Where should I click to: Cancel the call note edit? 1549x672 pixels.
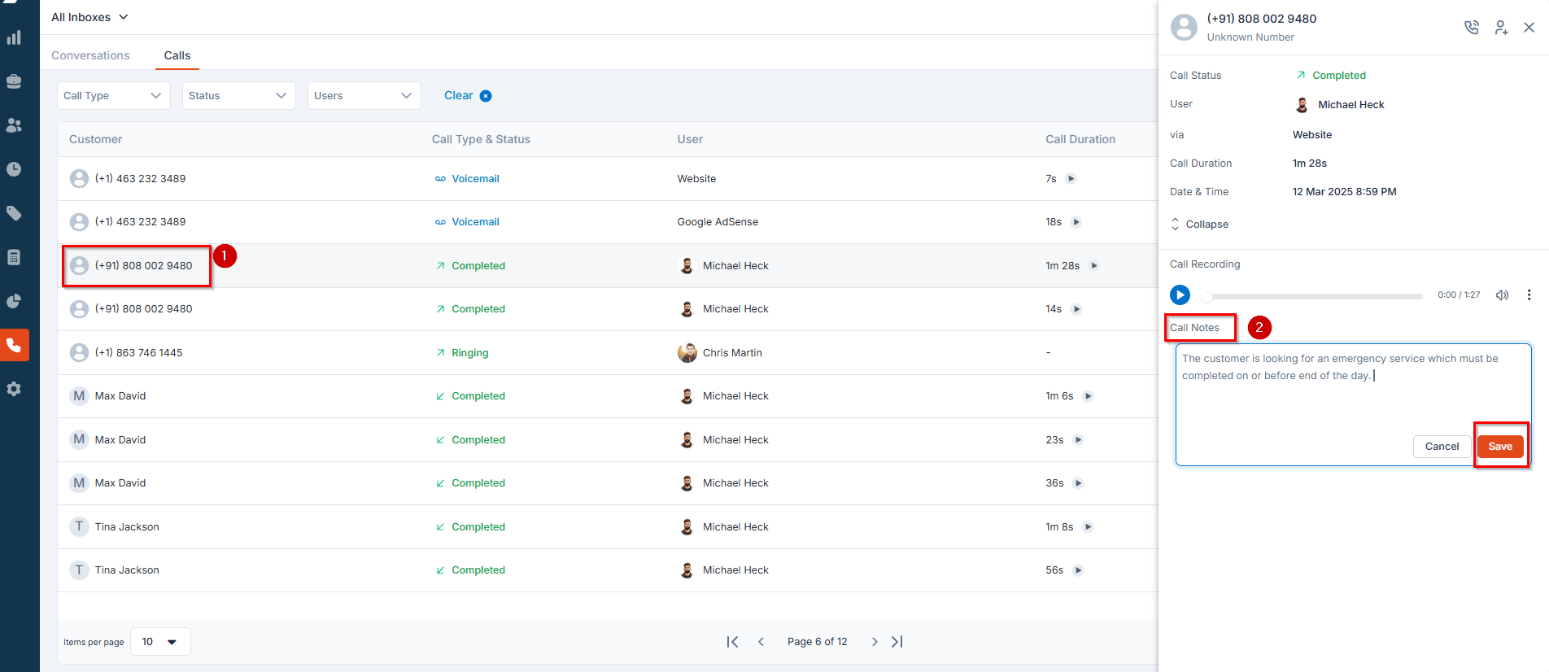1442,446
